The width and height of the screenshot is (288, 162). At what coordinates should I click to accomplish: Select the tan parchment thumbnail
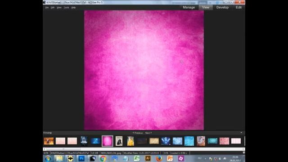pos(154,141)
